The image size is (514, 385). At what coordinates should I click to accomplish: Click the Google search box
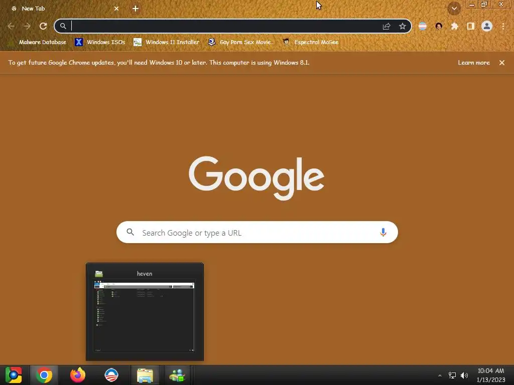(x=257, y=233)
